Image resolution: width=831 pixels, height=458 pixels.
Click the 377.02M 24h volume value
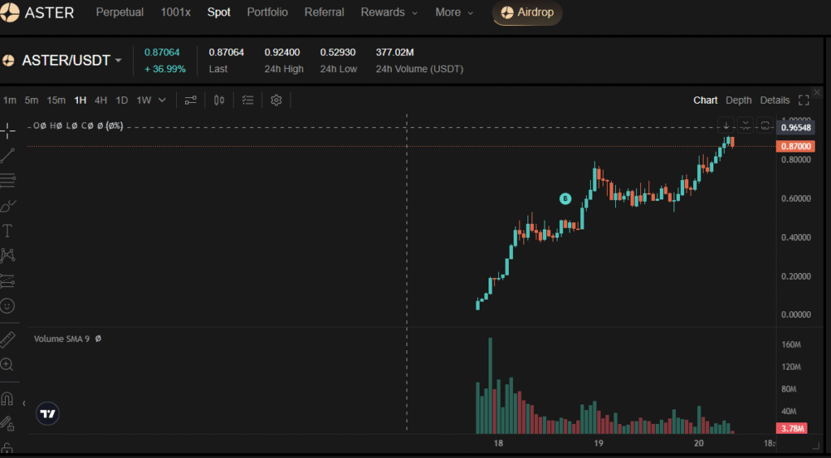pos(395,53)
